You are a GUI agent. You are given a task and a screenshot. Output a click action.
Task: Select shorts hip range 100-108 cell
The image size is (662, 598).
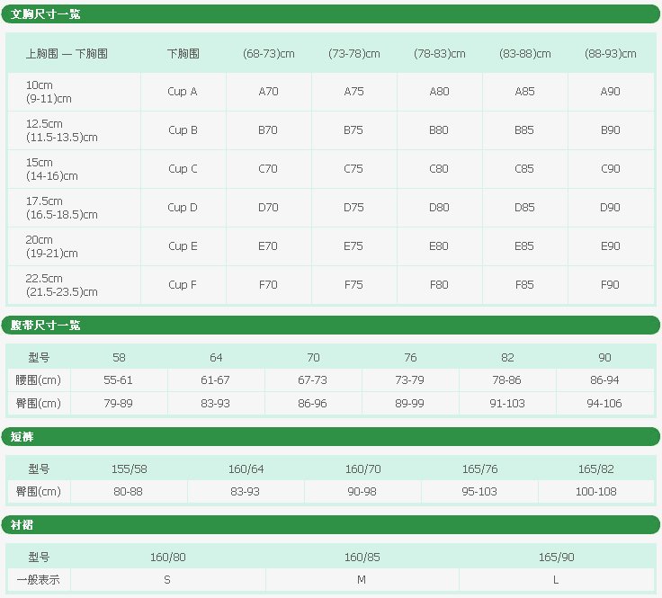point(595,491)
